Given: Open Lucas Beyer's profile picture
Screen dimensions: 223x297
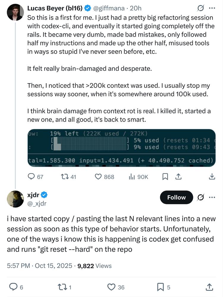Looking at the screenshot, I should [x=15, y=12].
